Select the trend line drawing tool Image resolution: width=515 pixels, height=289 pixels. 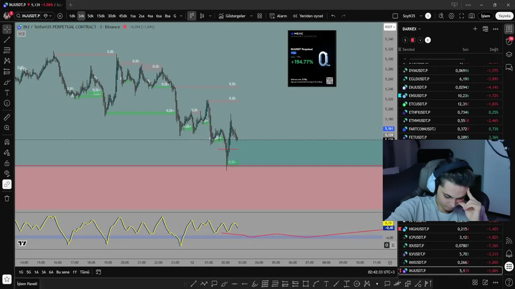[7, 40]
